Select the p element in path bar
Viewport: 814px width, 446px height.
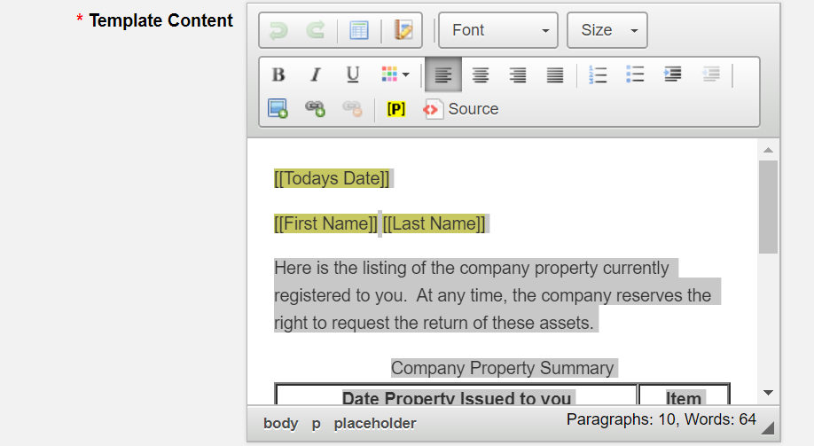pyautogui.click(x=317, y=423)
